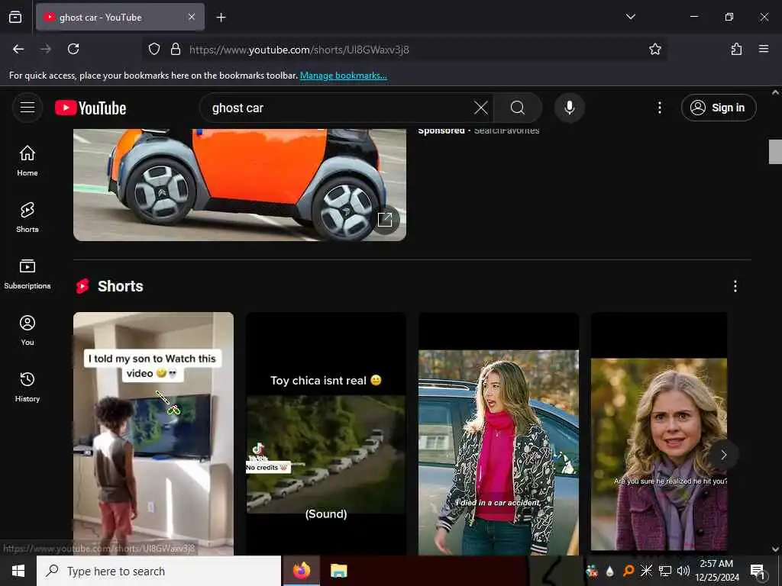Go to the YouTube logo home link

click(90, 108)
